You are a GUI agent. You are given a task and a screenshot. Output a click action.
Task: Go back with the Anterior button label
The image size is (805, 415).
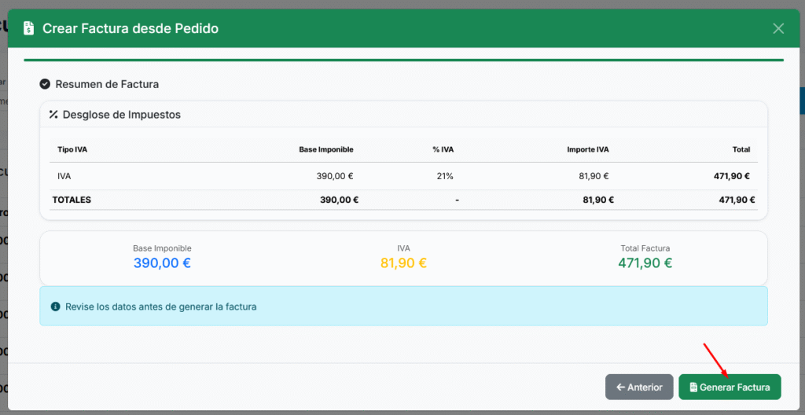click(645, 387)
